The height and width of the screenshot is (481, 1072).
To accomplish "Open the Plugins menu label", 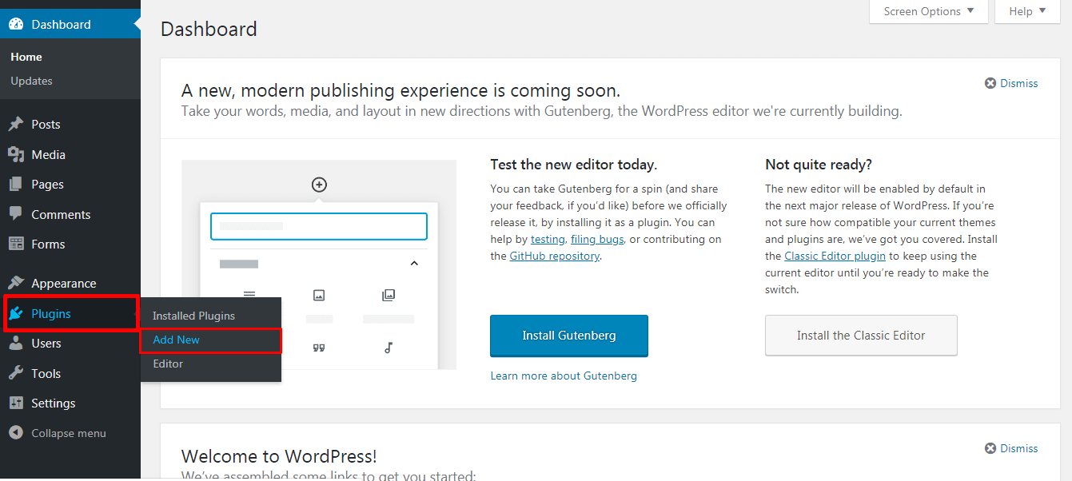I will pos(51,313).
